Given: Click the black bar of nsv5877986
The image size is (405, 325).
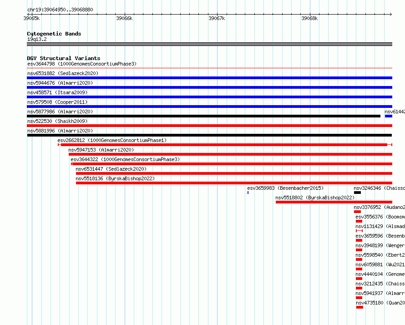Looking at the screenshot, I should tap(203, 116).
